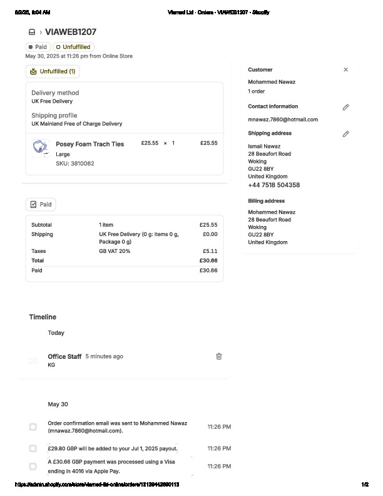Tick the £29.80 GBP payout event checkbox

(33, 448)
